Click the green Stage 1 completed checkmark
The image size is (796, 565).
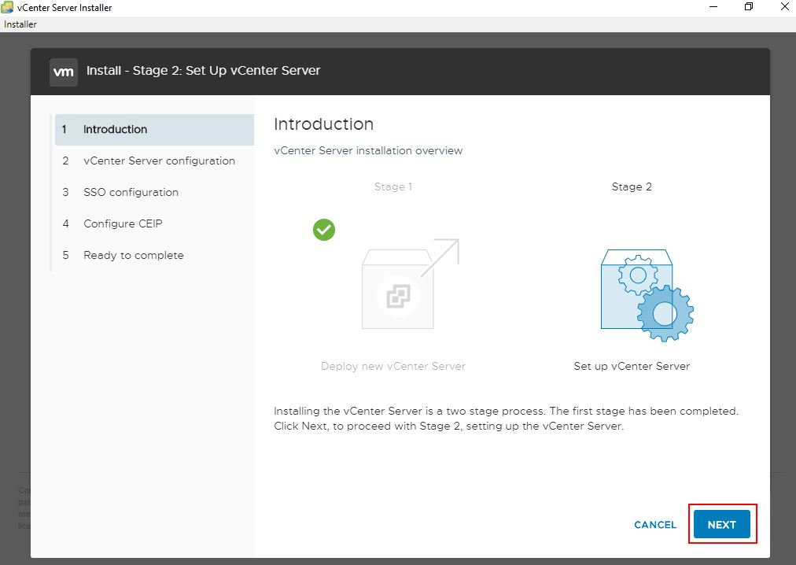tap(324, 230)
